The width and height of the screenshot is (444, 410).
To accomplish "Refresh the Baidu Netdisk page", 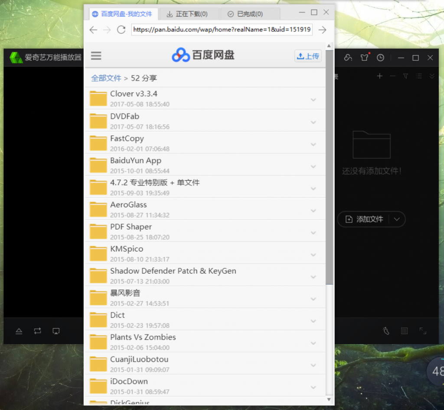I will coord(121,30).
